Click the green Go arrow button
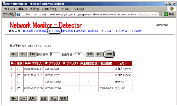The width and height of the screenshot is (177, 106). click(166, 14)
